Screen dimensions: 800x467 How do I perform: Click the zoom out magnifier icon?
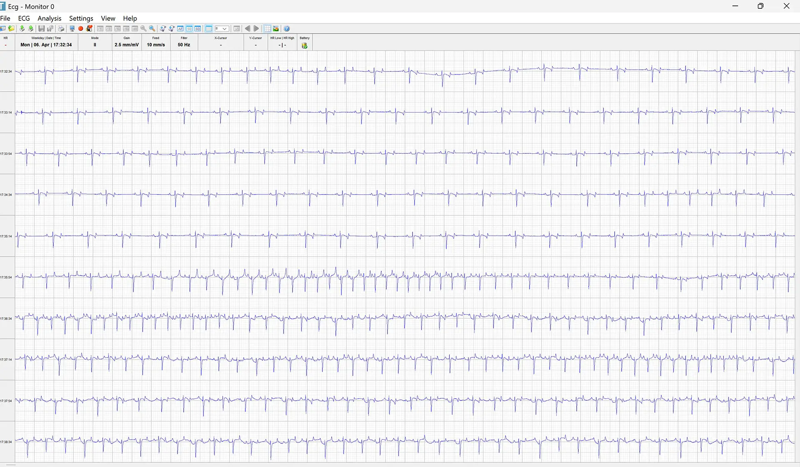coord(143,29)
